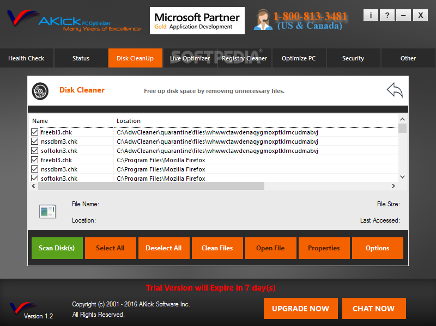This screenshot has width=436, height=326.
Task: Go to the Live Optimizer tab
Action: click(190, 58)
